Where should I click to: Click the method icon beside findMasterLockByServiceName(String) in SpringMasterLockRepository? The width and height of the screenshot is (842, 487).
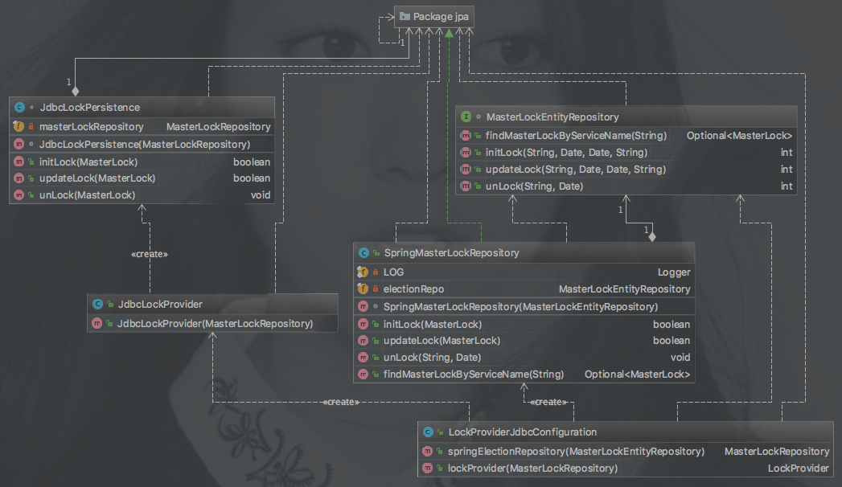coord(363,374)
